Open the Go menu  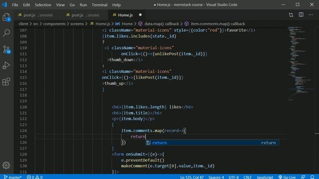tap(72, 4)
